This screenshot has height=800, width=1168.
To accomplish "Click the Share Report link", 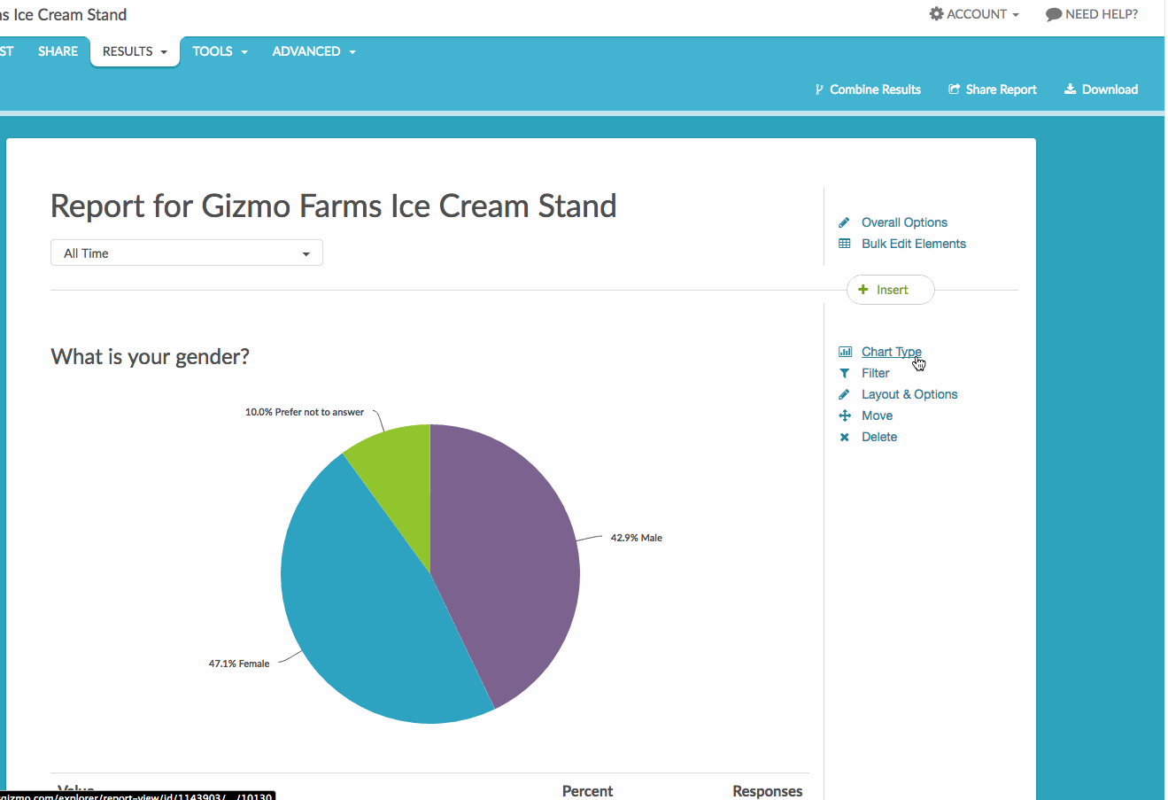I will pos(993,89).
